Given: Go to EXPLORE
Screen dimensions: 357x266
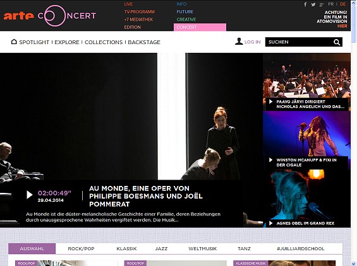Looking at the screenshot, I should click(x=67, y=42).
